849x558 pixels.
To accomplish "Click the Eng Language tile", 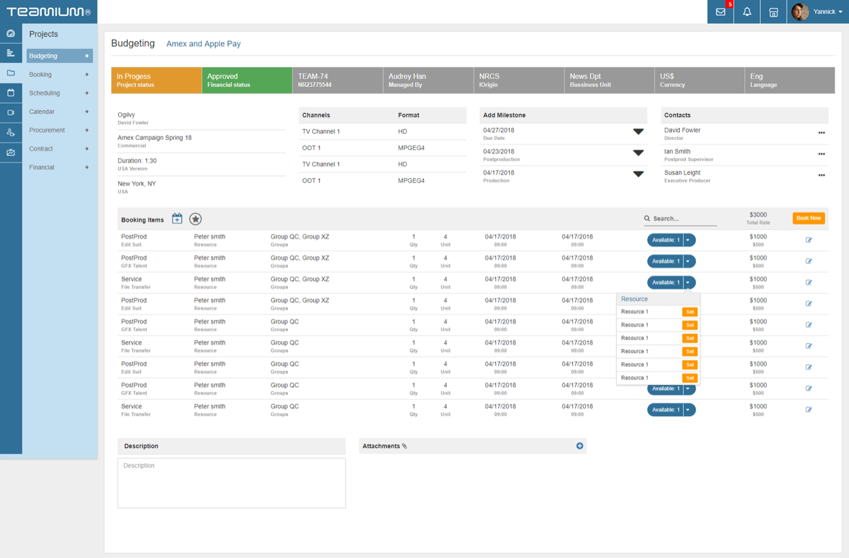I will tap(789, 80).
